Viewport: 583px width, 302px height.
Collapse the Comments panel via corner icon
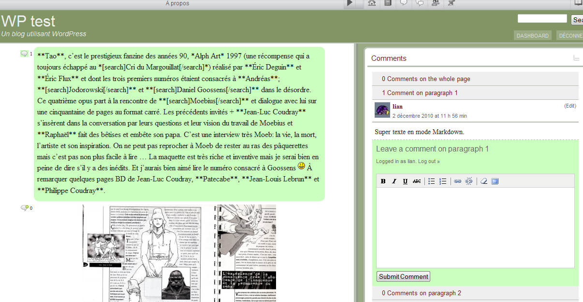pyautogui.click(x=576, y=58)
